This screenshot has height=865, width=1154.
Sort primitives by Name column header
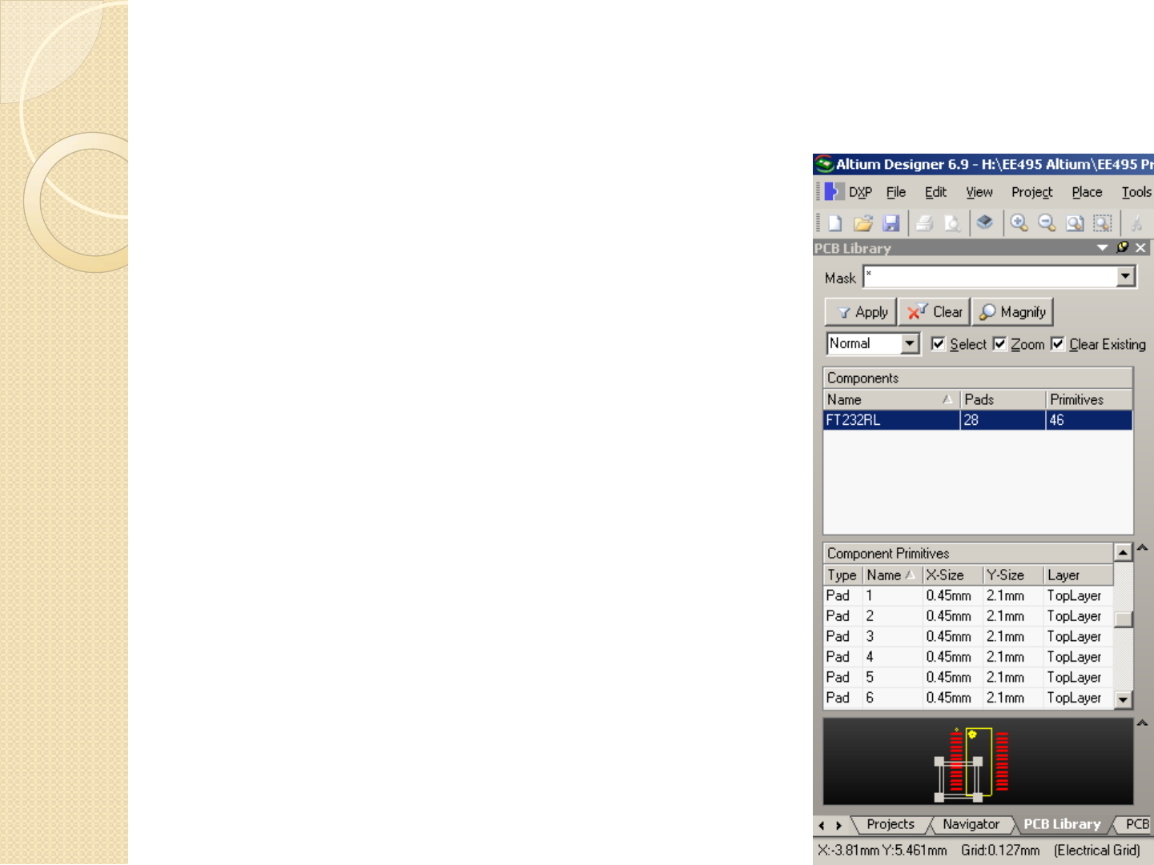click(x=893, y=575)
